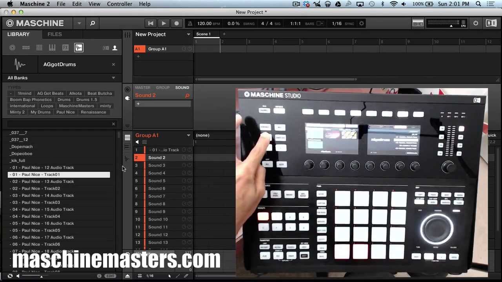Viewport: 502px width, 282px height.
Task: Change the 1/16 grid value
Action: (x=336, y=23)
